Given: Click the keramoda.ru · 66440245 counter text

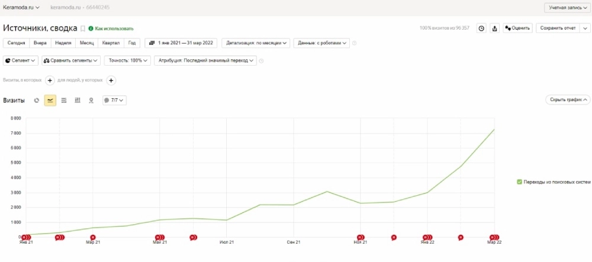Looking at the screenshot, I should tap(80, 7).
